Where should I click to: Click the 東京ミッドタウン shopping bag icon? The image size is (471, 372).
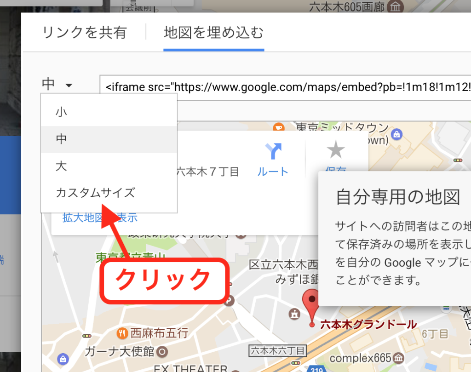[x=397, y=134]
